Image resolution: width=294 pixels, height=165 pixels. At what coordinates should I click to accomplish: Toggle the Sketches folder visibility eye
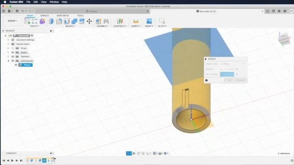[x=13, y=56]
